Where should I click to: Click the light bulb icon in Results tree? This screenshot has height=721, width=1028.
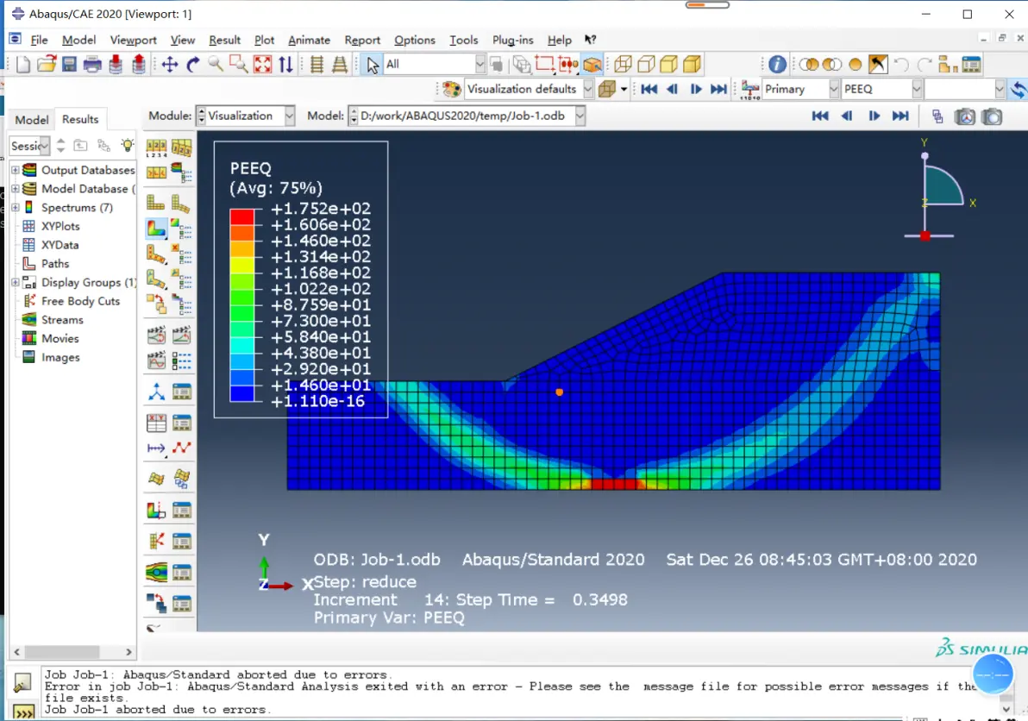(127, 145)
